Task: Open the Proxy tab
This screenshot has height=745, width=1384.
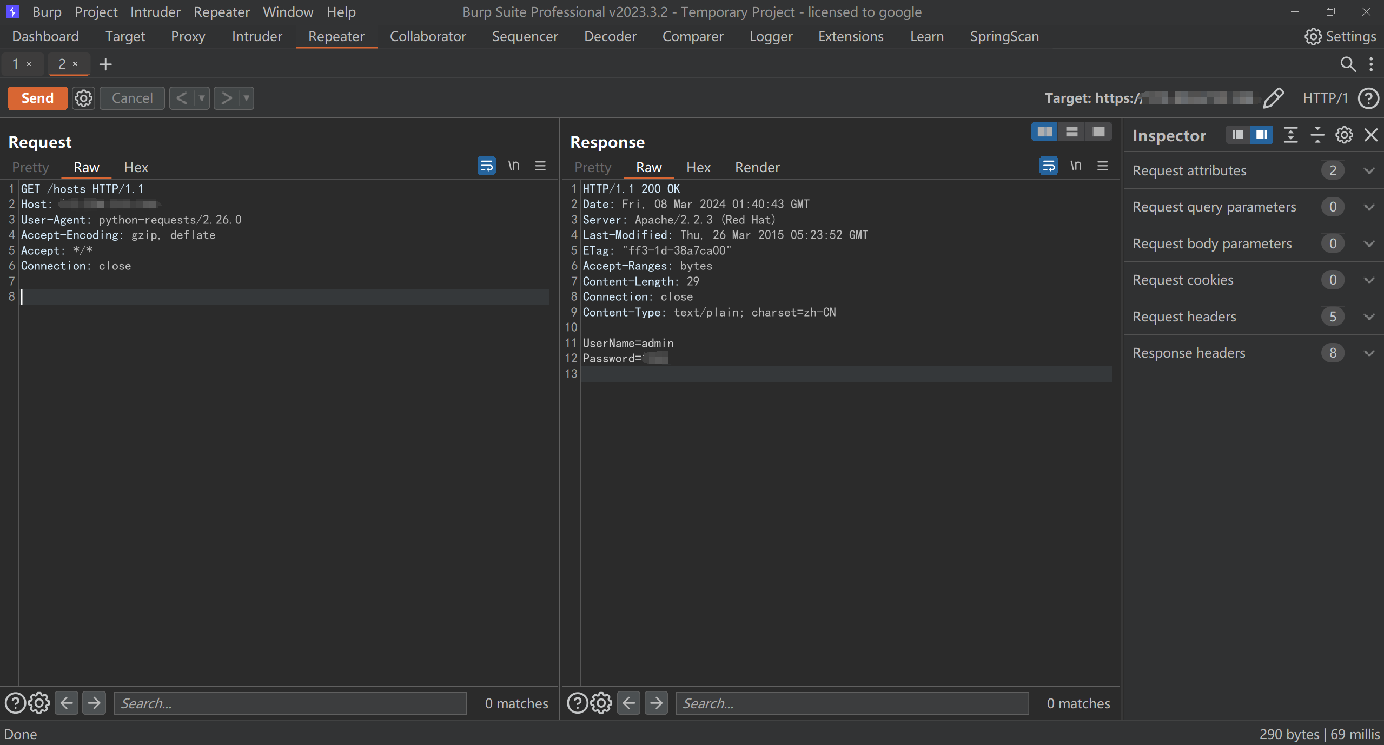Action: [188, 36]
